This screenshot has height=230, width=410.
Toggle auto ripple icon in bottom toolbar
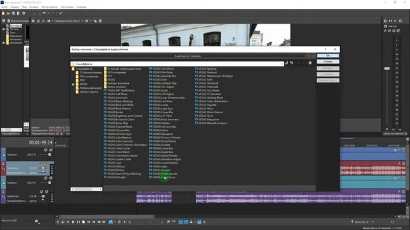pos(191,222)
